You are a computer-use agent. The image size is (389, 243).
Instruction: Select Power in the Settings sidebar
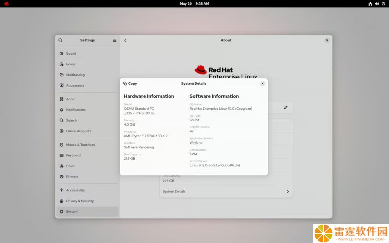(x=88, y=64)
